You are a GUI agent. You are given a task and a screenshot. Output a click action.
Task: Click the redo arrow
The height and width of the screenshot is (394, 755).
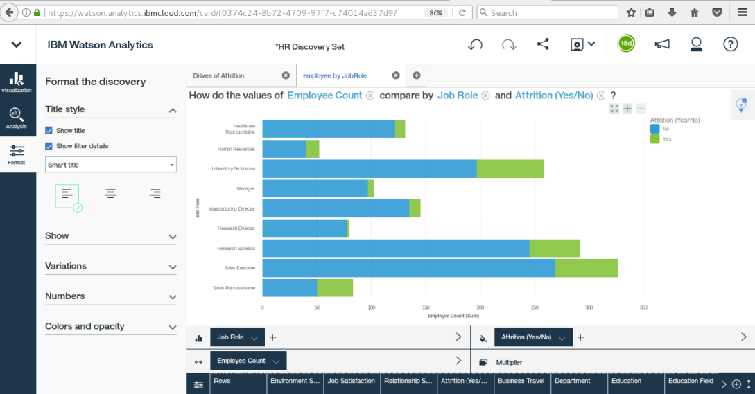[x=509, y=45]
